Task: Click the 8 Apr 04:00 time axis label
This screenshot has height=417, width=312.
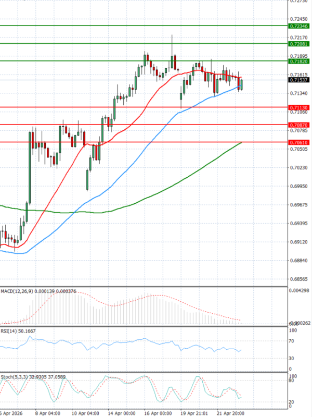Action: (47, 412)
